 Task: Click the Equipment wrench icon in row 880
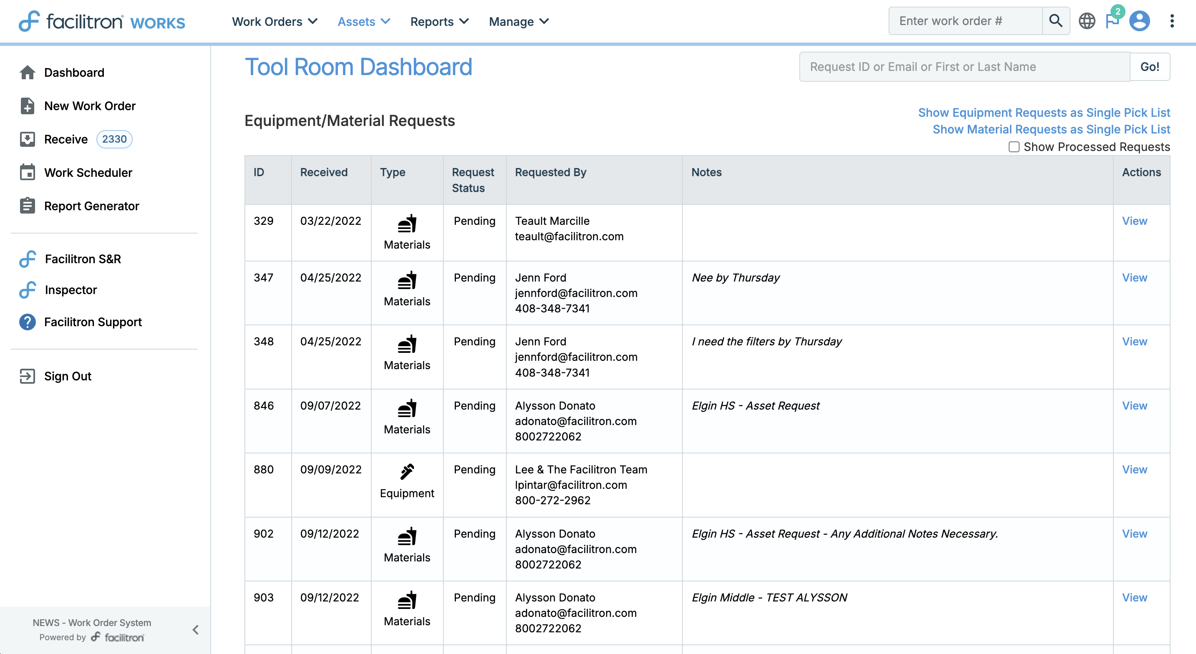tap(407, 471)
